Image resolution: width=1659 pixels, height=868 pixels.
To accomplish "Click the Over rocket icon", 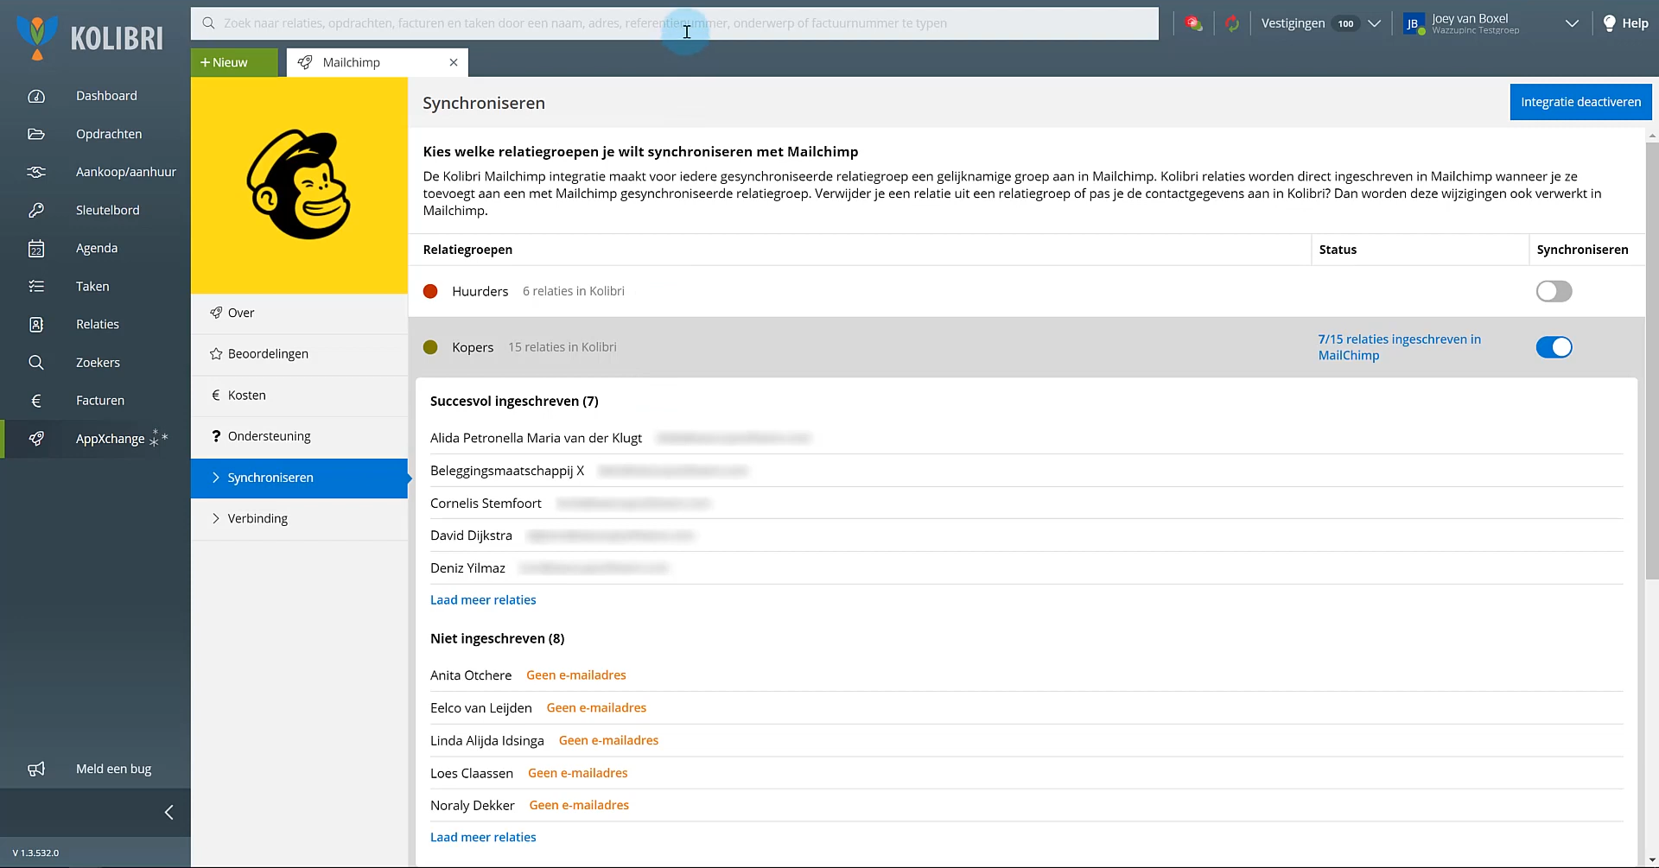I will click(x=216, y=313).
